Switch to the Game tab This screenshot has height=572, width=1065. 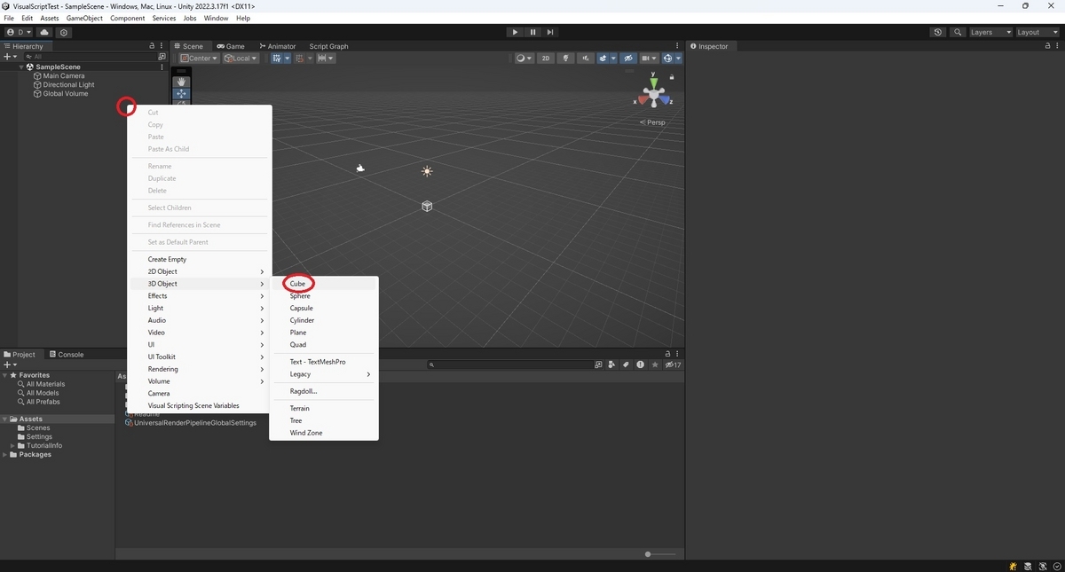pos(231,46)
